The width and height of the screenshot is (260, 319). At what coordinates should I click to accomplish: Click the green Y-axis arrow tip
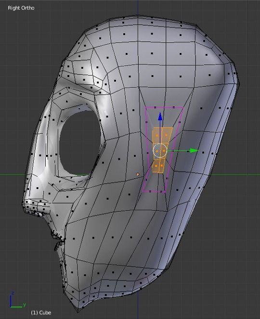click(x=194, y=151)
